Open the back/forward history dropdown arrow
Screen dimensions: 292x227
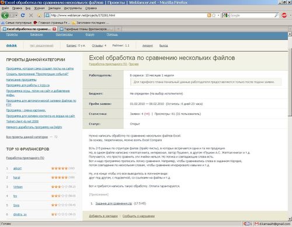16,15
